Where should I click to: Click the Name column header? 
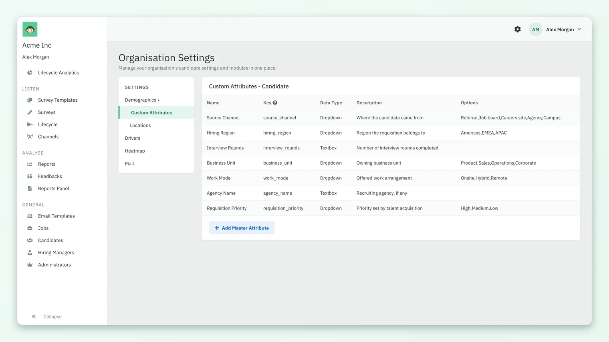click(x=213, y=103)
